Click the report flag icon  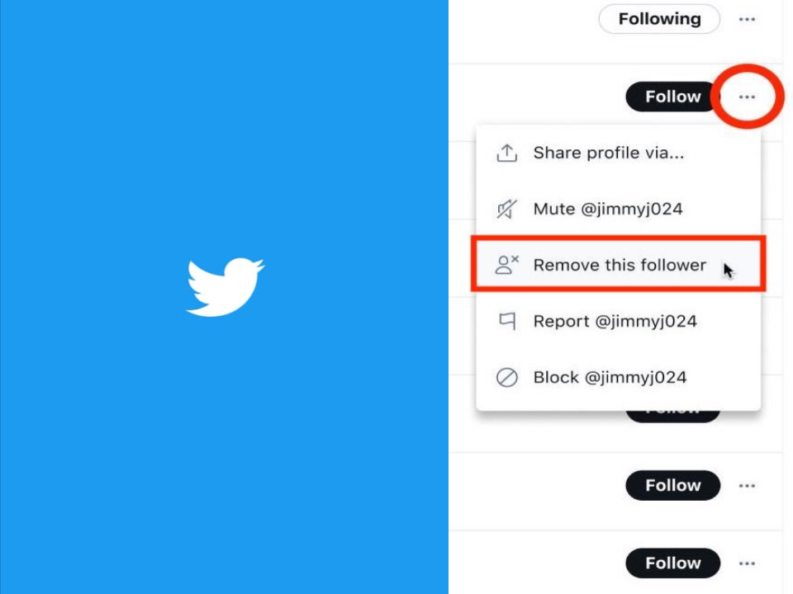pos(507,321)
